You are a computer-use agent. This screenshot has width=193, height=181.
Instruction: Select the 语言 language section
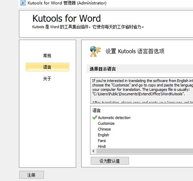click(x=47, y=67)
